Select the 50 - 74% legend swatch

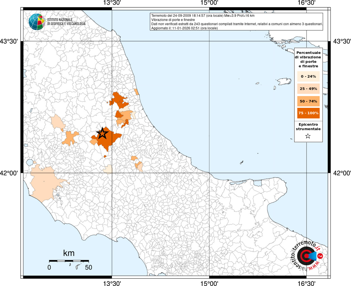[x=308, y=101]
